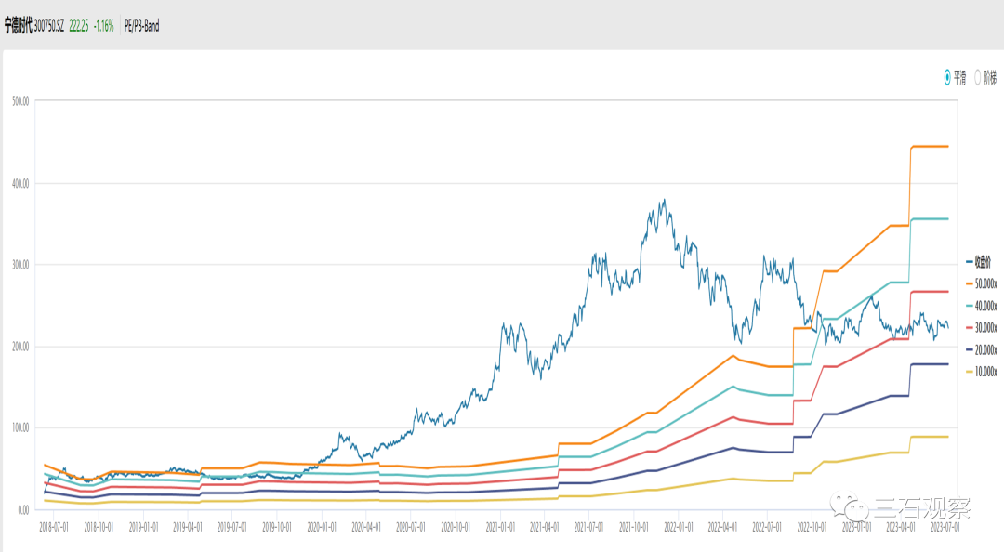Toggle the 50.000x legend series
The image size is (1004, 552).
tap(981, 283)
